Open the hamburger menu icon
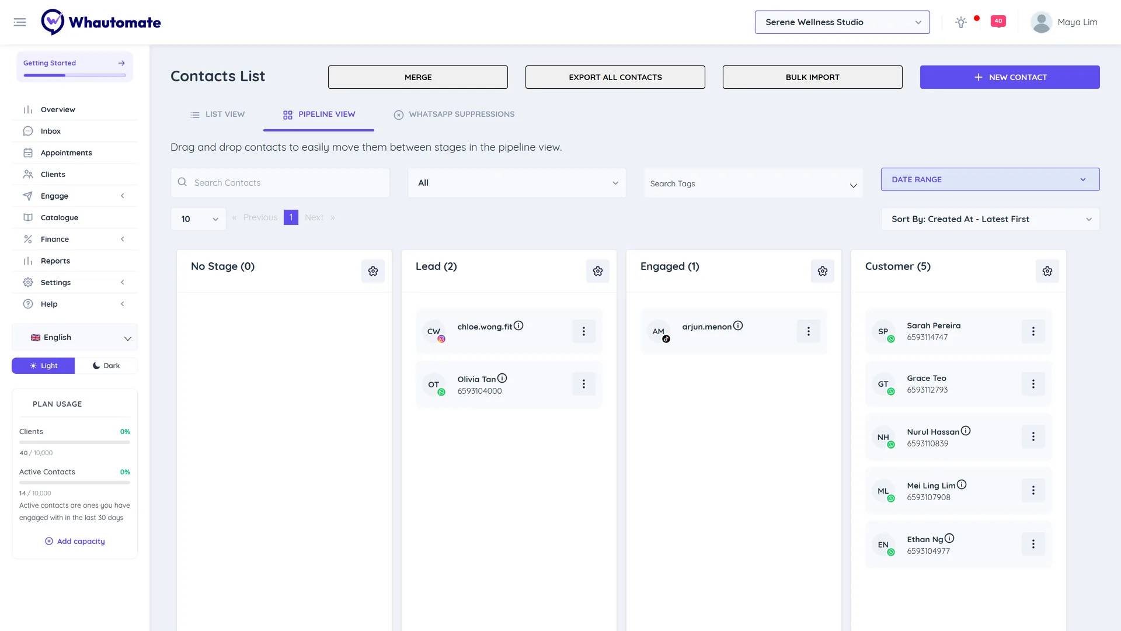 pyautogui.click(x=20, y=22)
